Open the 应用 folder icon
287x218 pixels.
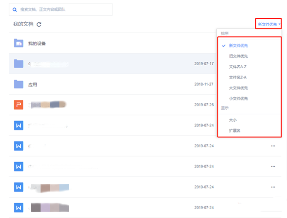pyautogui.click(x=18, y=84)
